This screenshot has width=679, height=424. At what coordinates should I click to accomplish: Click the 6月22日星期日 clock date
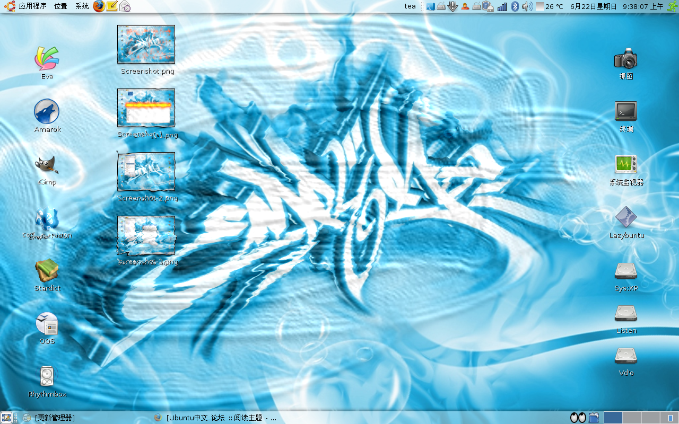[x=594, y=6]
